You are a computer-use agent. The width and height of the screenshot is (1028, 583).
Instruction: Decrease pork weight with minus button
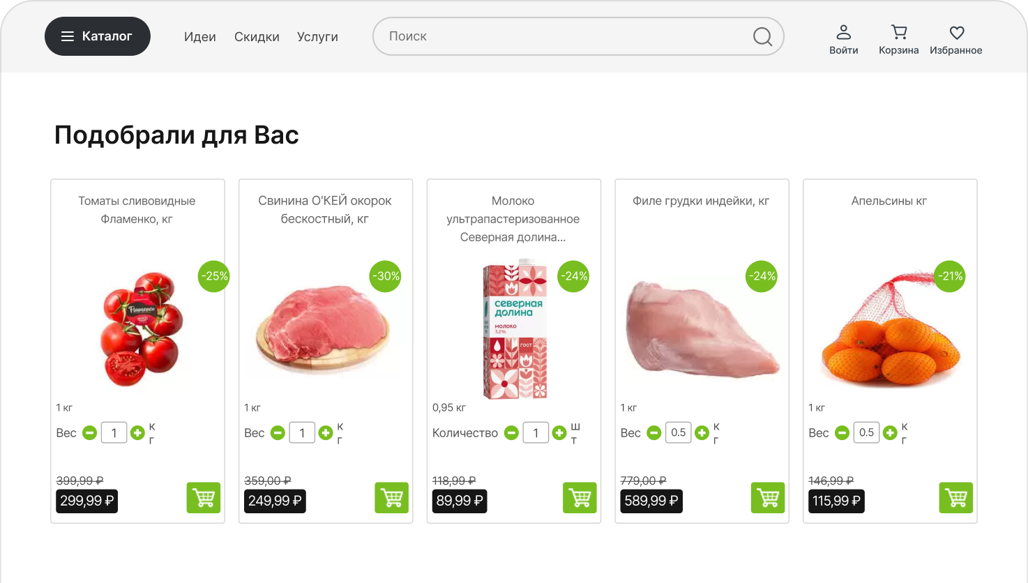(278, 433)
